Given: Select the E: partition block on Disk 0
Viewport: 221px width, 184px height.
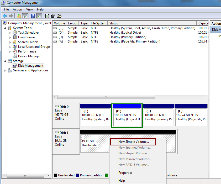Looking at the screenshot, I should click(159, 117).
